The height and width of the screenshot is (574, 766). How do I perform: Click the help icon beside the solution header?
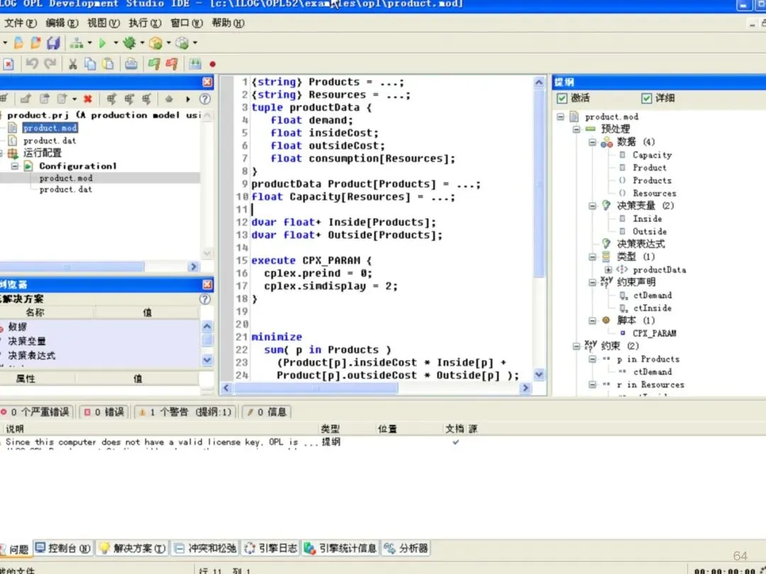(205, 299)
